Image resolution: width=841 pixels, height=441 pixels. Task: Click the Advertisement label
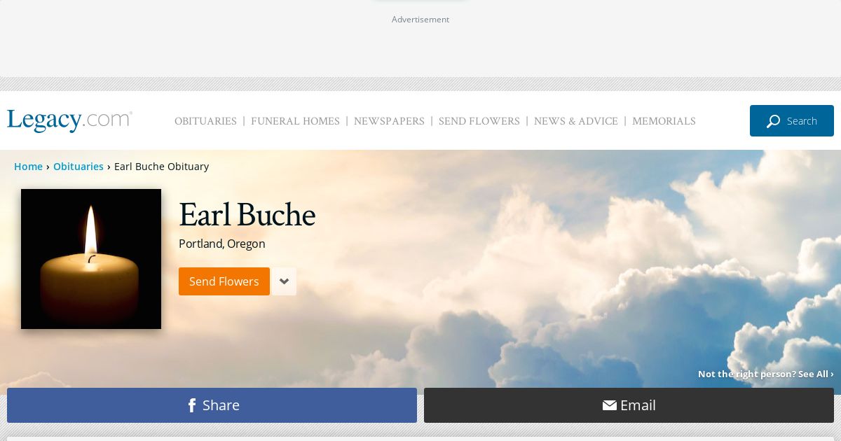coord(420,20)
